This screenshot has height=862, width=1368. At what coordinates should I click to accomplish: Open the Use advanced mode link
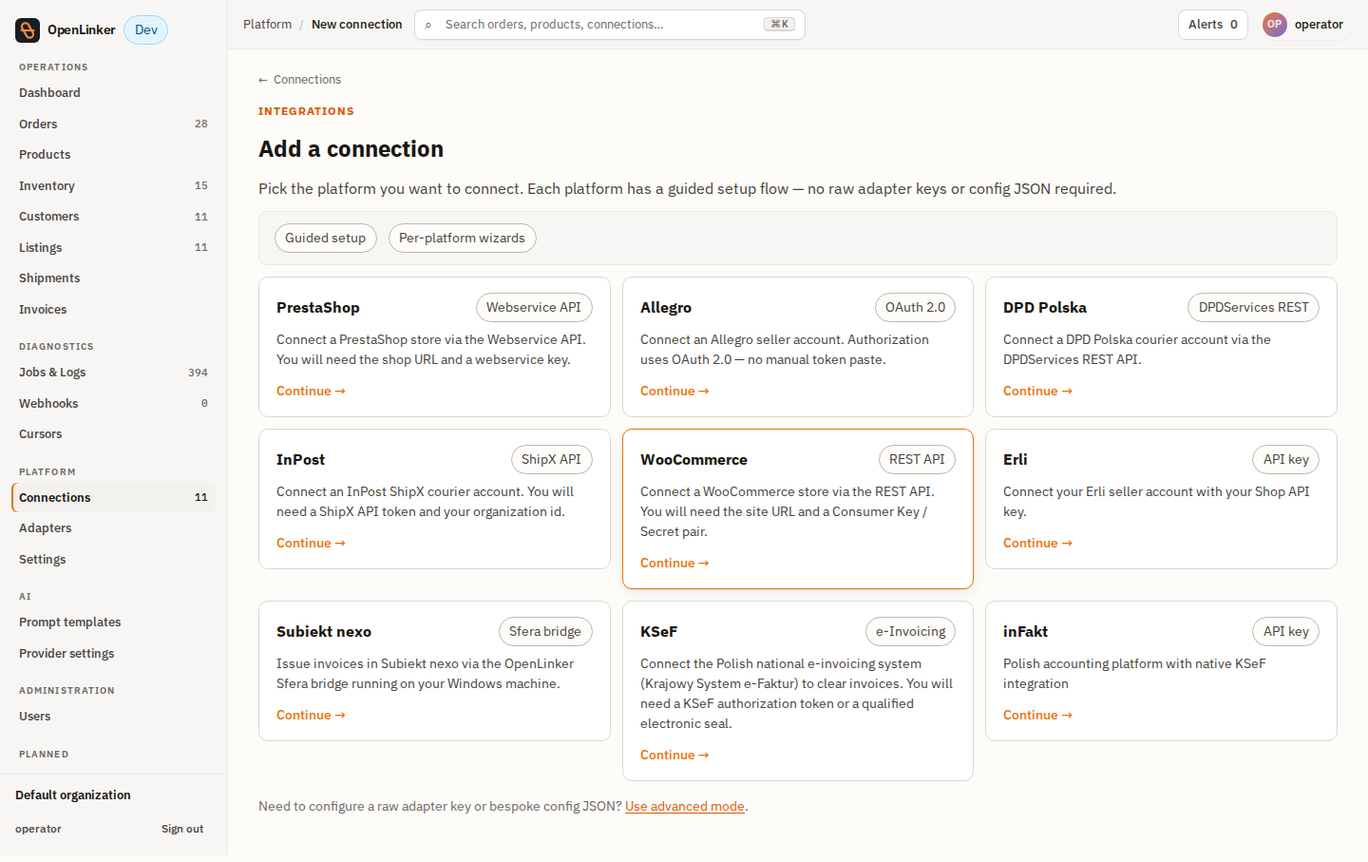685,806
